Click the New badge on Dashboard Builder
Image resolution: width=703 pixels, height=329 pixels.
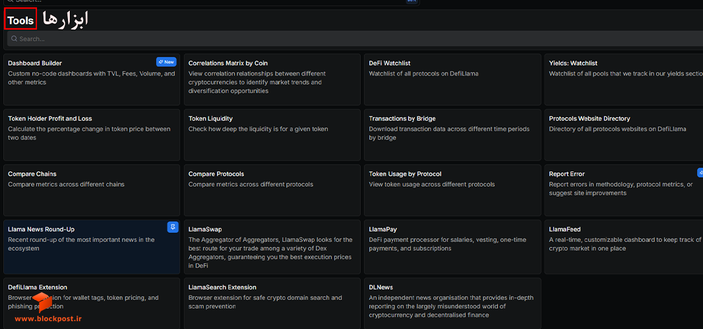click(166, 62)
